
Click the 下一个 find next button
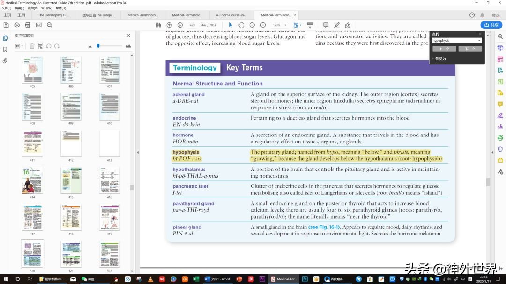click(x=469, y=49)
